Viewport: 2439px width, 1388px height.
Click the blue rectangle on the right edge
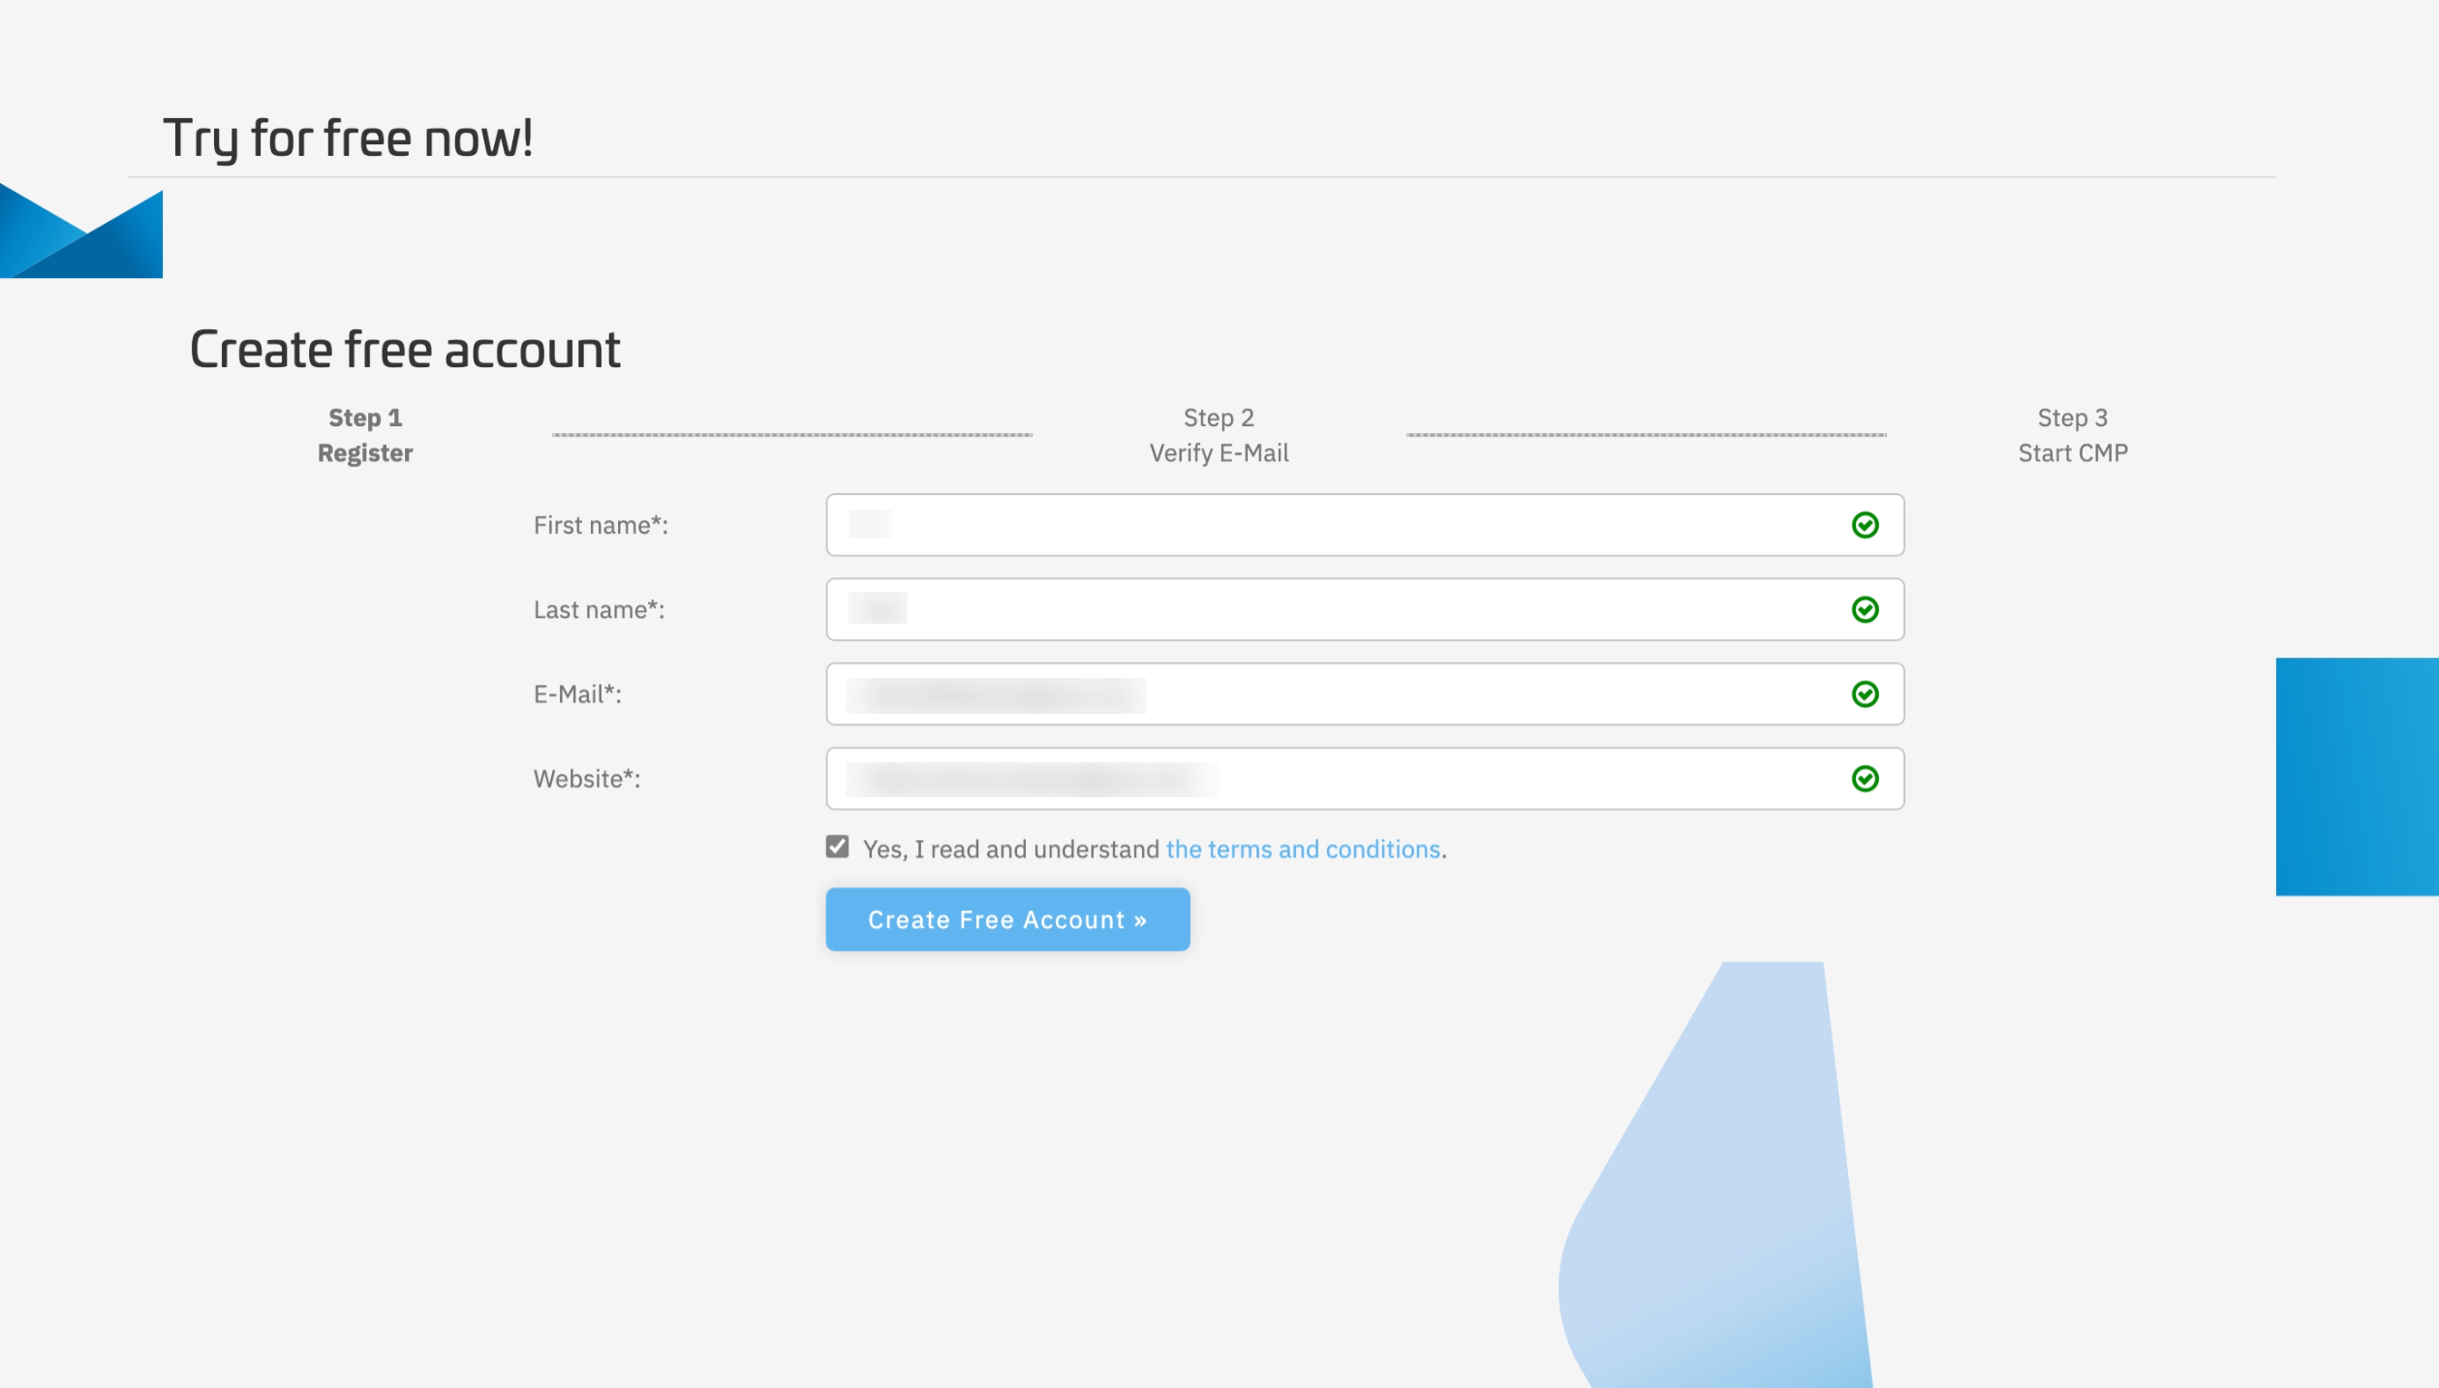click(x=2357, y=777)
